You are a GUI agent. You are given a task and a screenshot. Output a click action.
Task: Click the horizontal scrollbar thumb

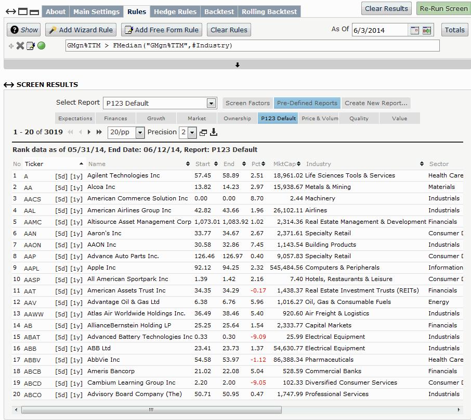(x=151, y=410)
